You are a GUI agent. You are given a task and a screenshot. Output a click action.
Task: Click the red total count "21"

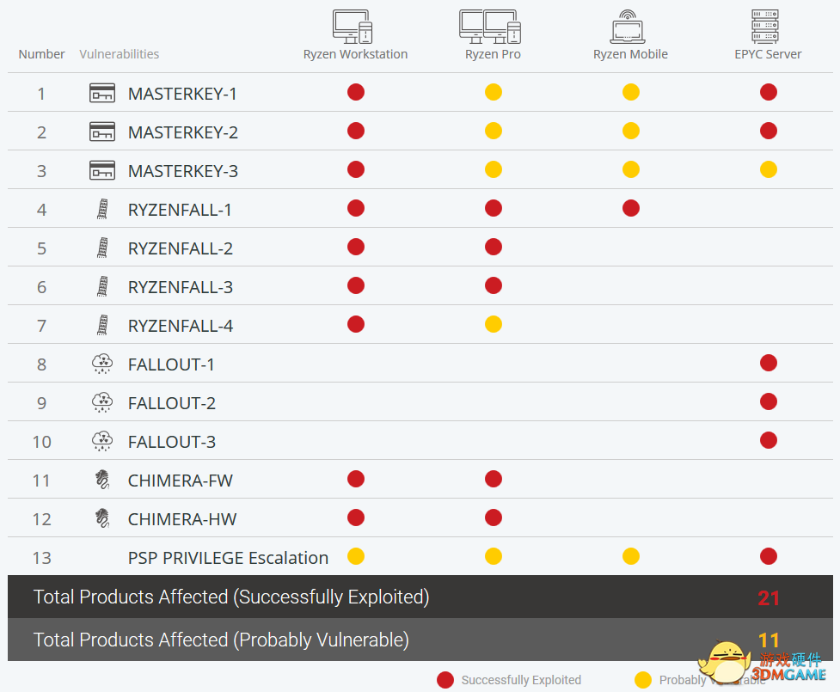(769, 597)
